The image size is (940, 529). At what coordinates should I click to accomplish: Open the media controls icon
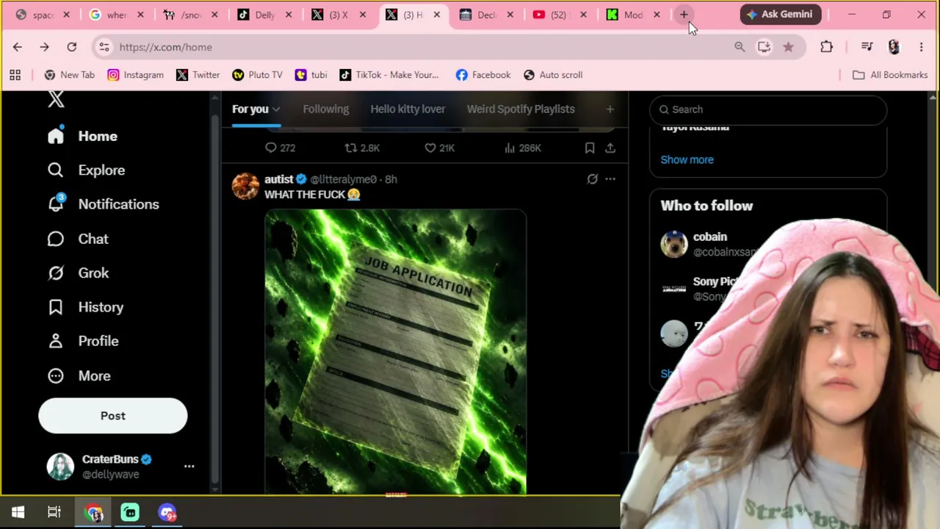click(x=867, y=47)
